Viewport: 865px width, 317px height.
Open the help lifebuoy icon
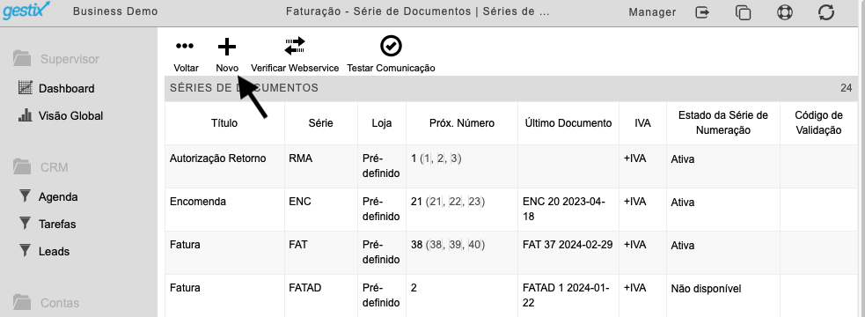(x=784, y=12)
